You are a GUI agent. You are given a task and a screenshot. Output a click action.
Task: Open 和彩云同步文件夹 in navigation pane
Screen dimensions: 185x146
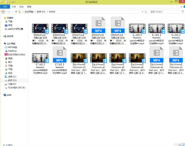(17, 55)
